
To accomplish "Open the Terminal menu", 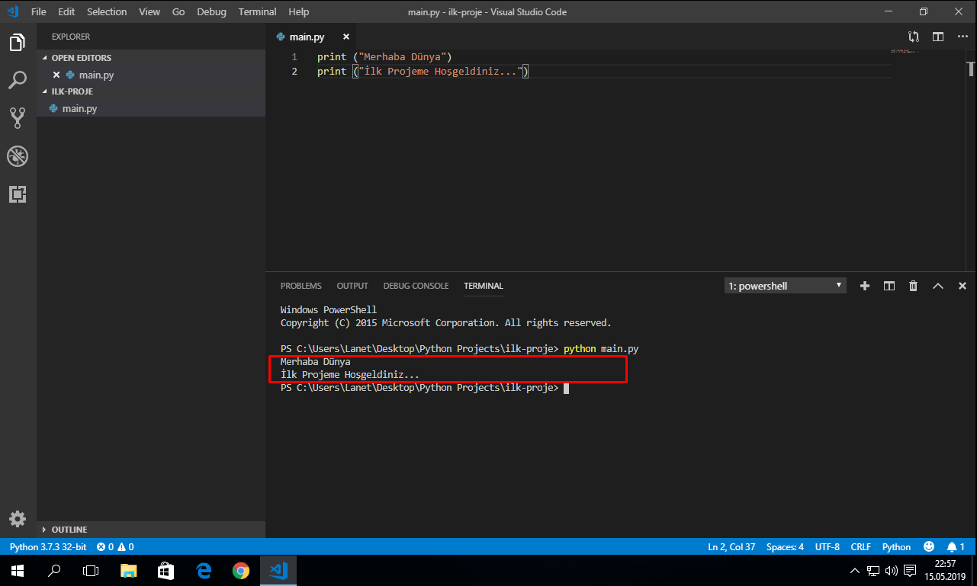I will tap(257, 11).
